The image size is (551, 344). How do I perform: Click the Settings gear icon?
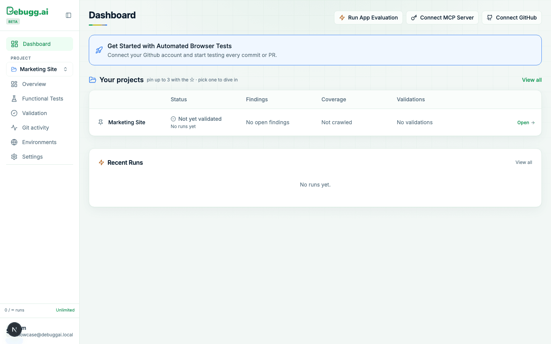pyautogui.click(x=14, y=157)
